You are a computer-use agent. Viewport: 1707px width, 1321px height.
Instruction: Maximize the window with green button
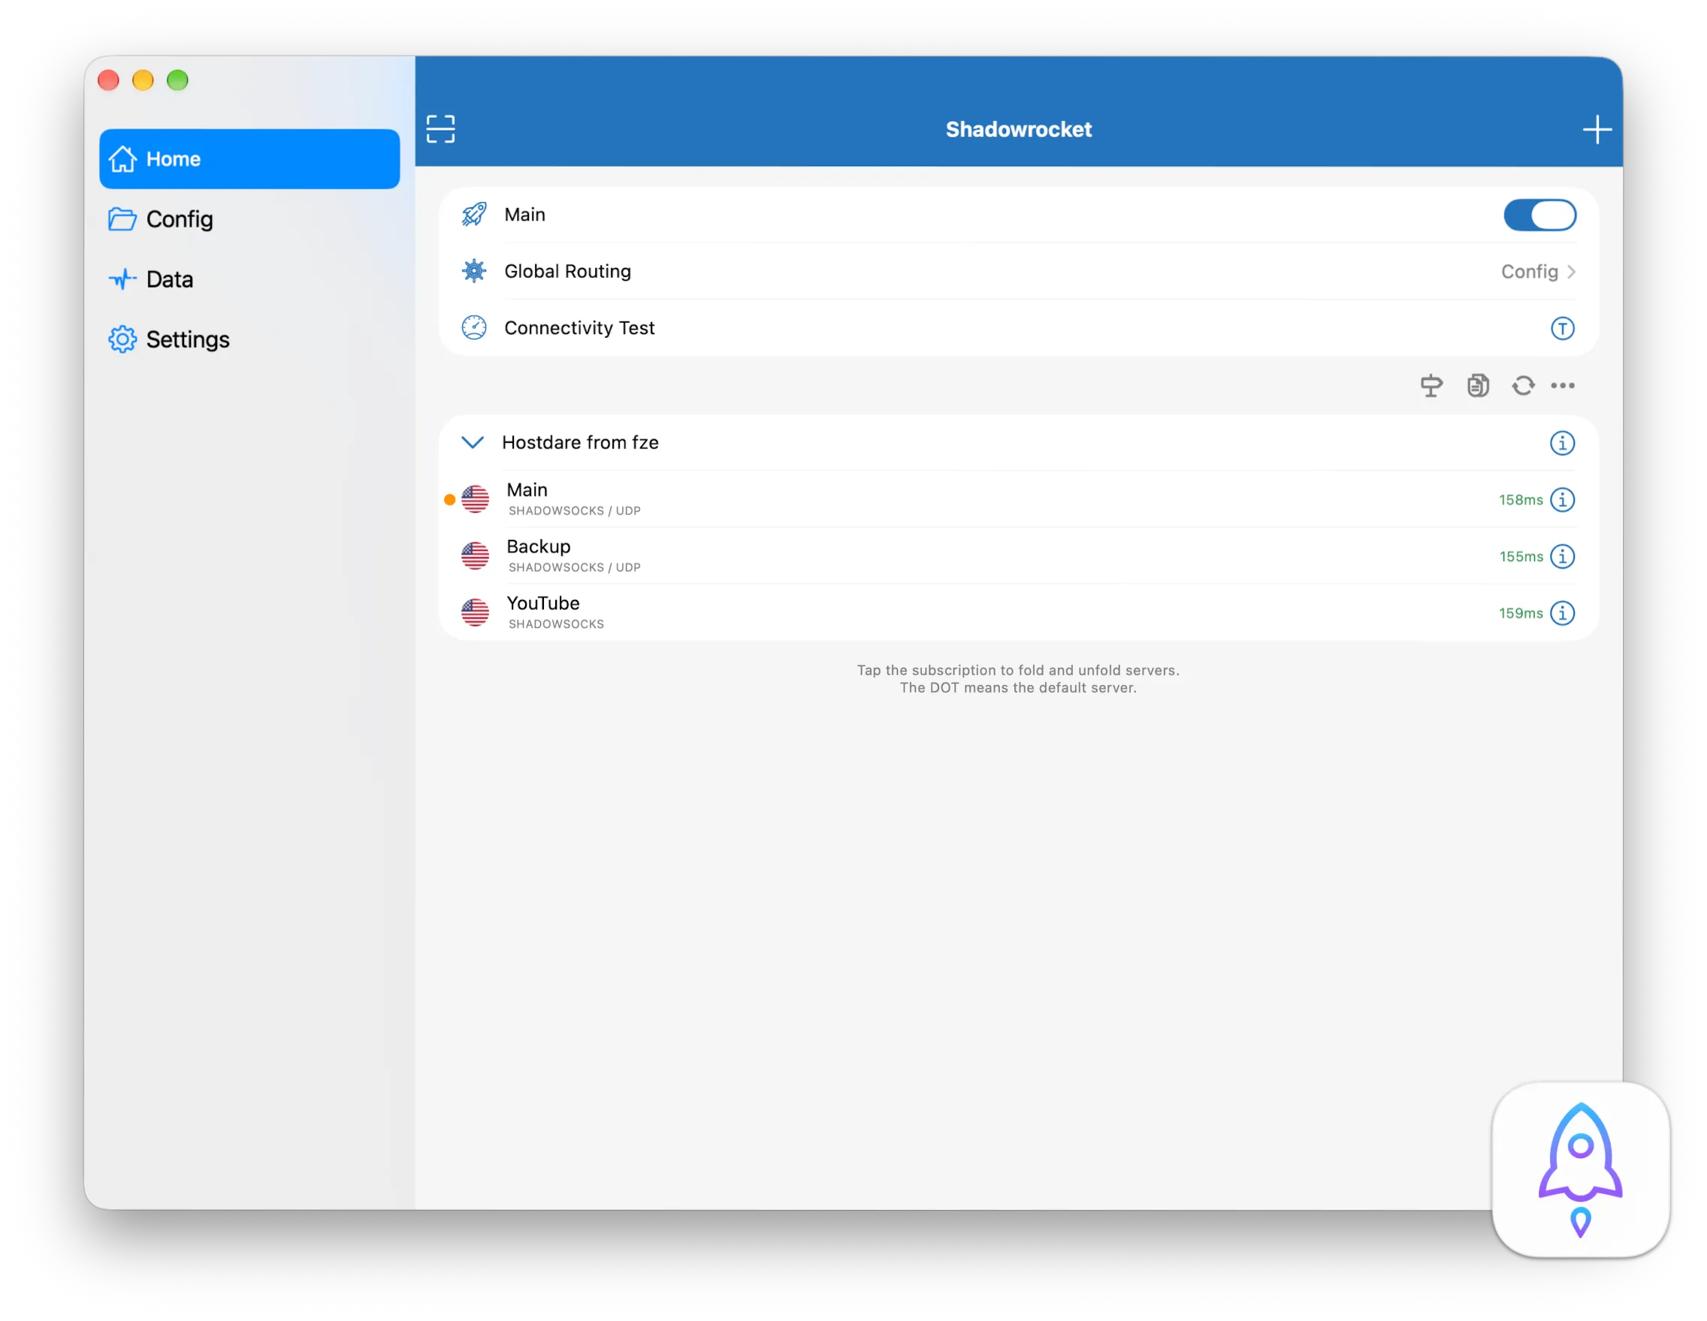[177, 80]
